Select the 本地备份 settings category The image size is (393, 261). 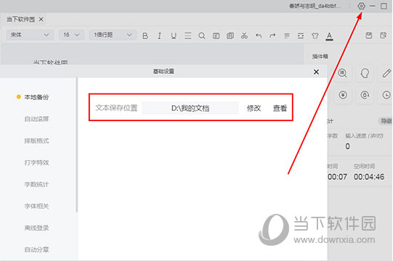[x=36, y=97]
